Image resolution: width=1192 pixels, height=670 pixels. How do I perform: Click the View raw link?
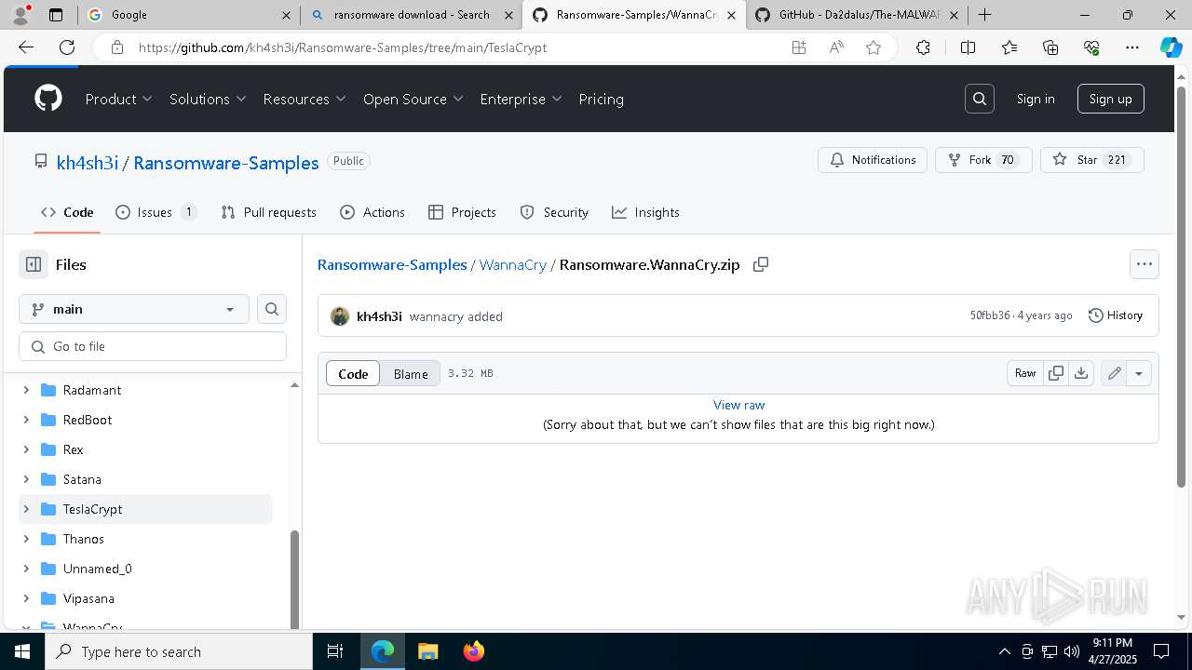pos(738,405)
